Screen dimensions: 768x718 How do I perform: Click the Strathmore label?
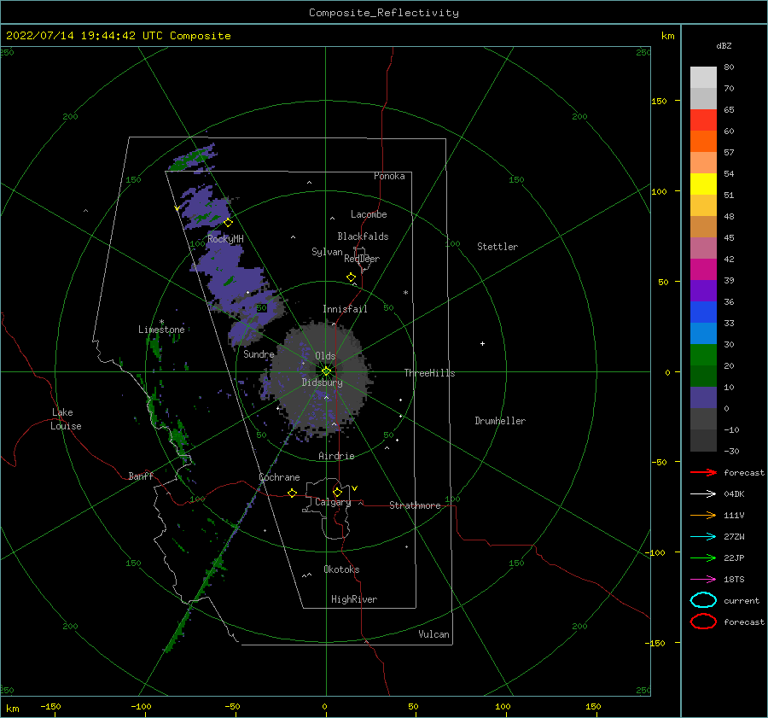point(415,505)
